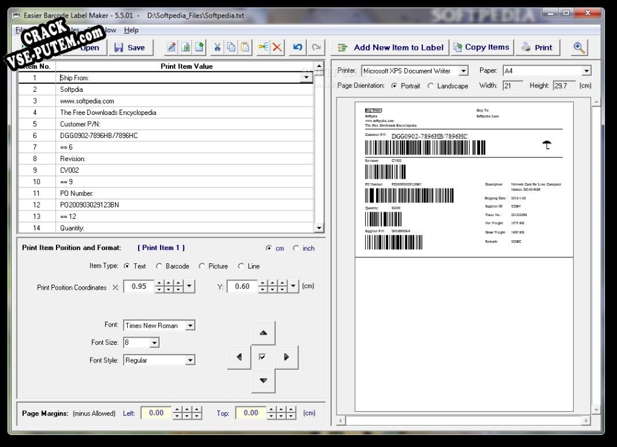Select row The Free Downloads Encyclopedia

[x=166, y=113]
